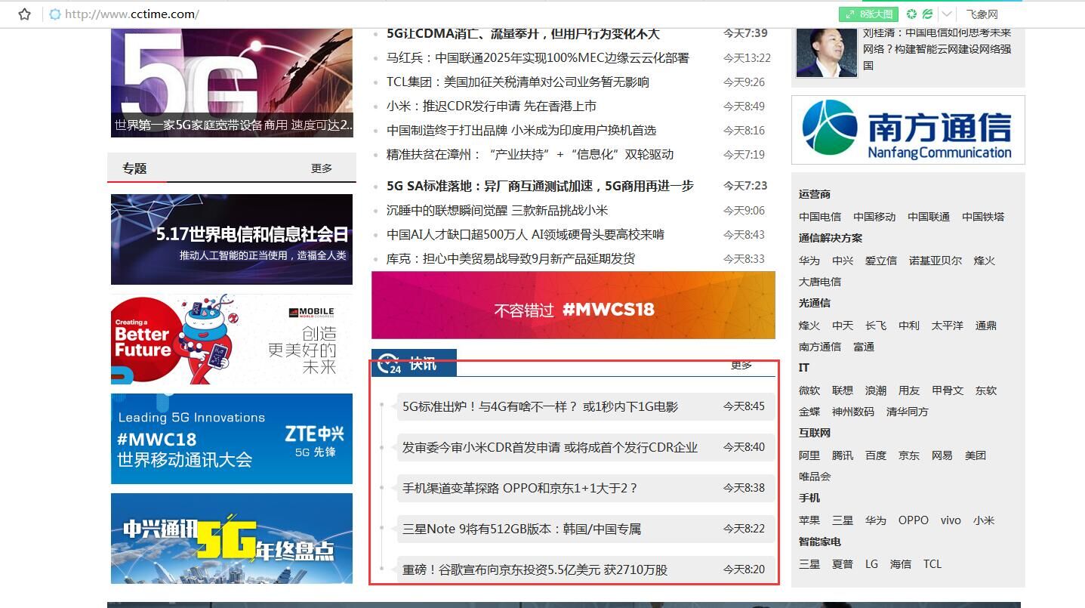
Task: Open the 5G family broadband banner image
Action: tap(232, 83)
